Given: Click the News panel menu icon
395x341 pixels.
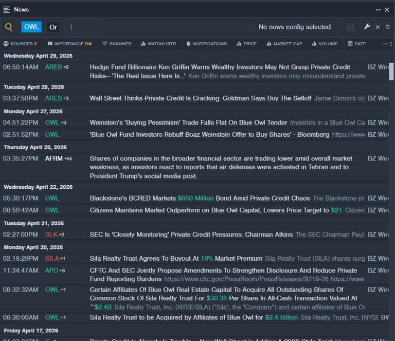Looking at the screenshot, I should pos(7,10).
